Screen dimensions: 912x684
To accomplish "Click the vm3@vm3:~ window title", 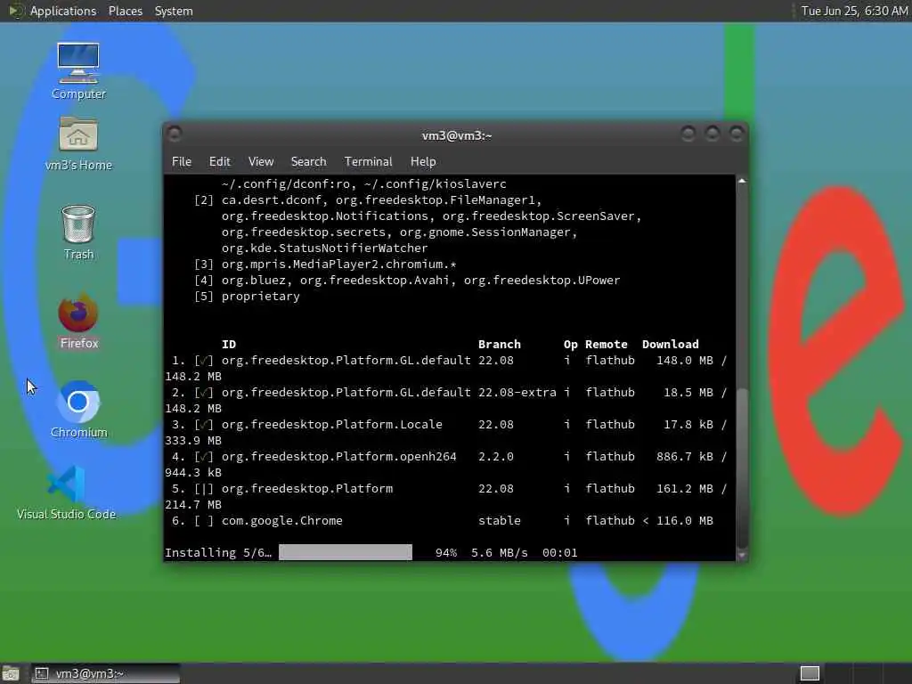I will point(457,135).
